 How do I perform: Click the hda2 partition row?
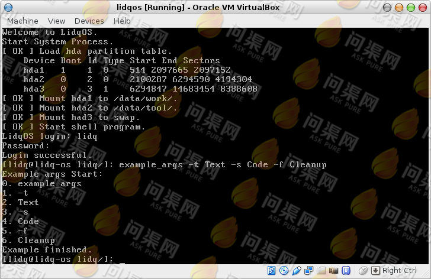click(137, 80)
